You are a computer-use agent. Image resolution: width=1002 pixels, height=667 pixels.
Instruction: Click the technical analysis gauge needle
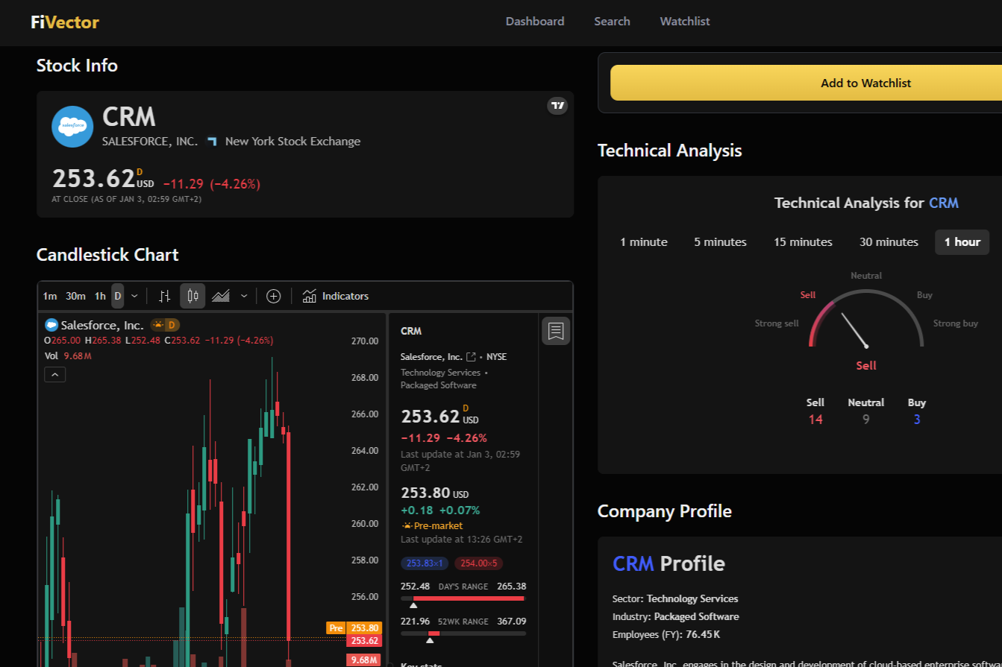[854, 330]
